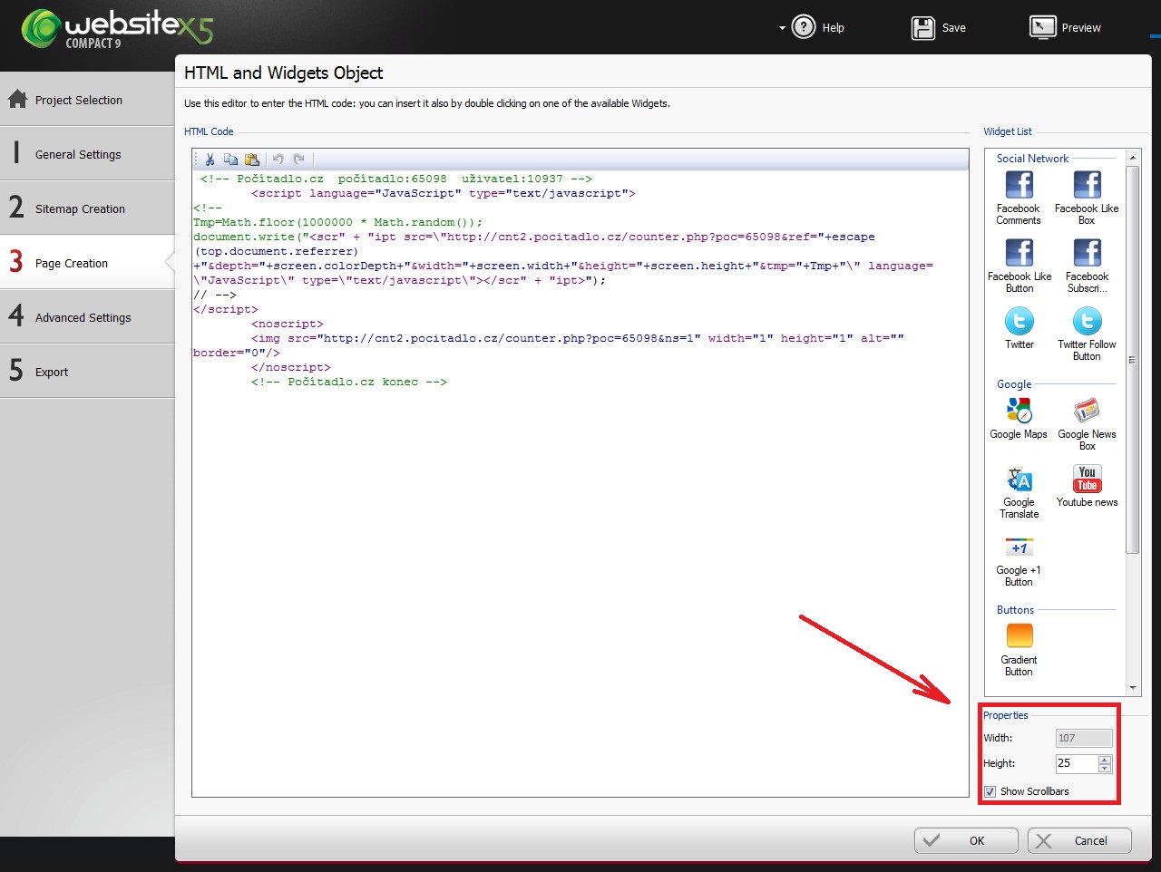Open General Settings step
Screen dimensions: 1161x872
tap(87, 154)
